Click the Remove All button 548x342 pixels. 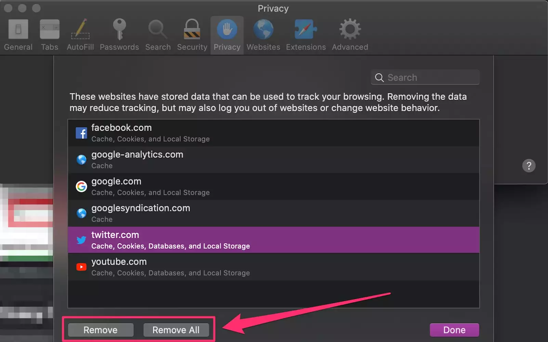(176, 330)
